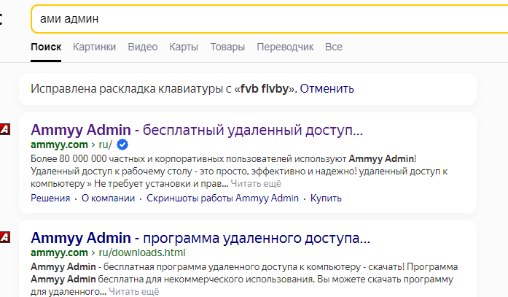Switch to the Переводчик tab
This screenshot has width=508, height=297.
pyautogui.click(x=285, y=47)
